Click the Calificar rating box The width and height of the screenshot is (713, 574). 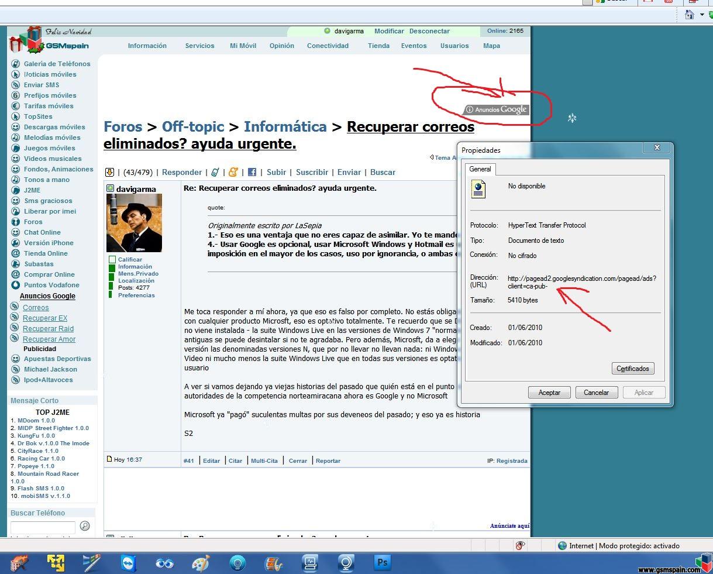click(x=112, y=259)
